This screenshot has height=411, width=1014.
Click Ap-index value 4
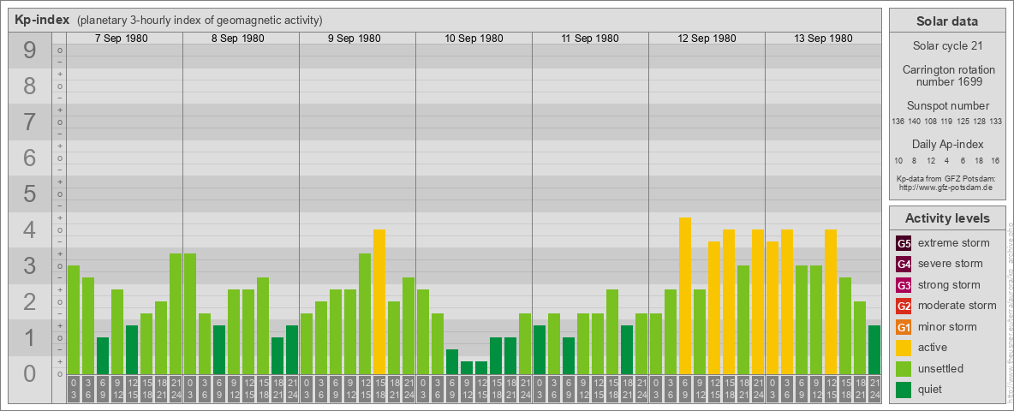pos(946,160)
